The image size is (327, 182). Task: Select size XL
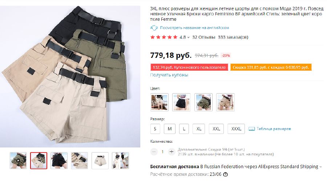pyautogui.click(x=199, y=129)
